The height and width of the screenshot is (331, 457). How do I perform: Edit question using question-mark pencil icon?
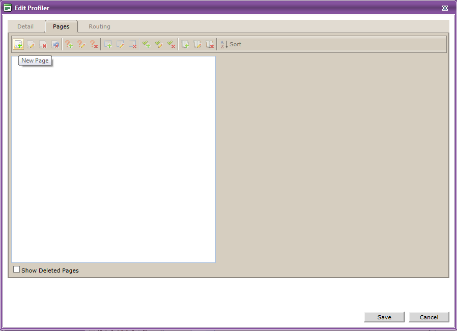tap(81, 44)
